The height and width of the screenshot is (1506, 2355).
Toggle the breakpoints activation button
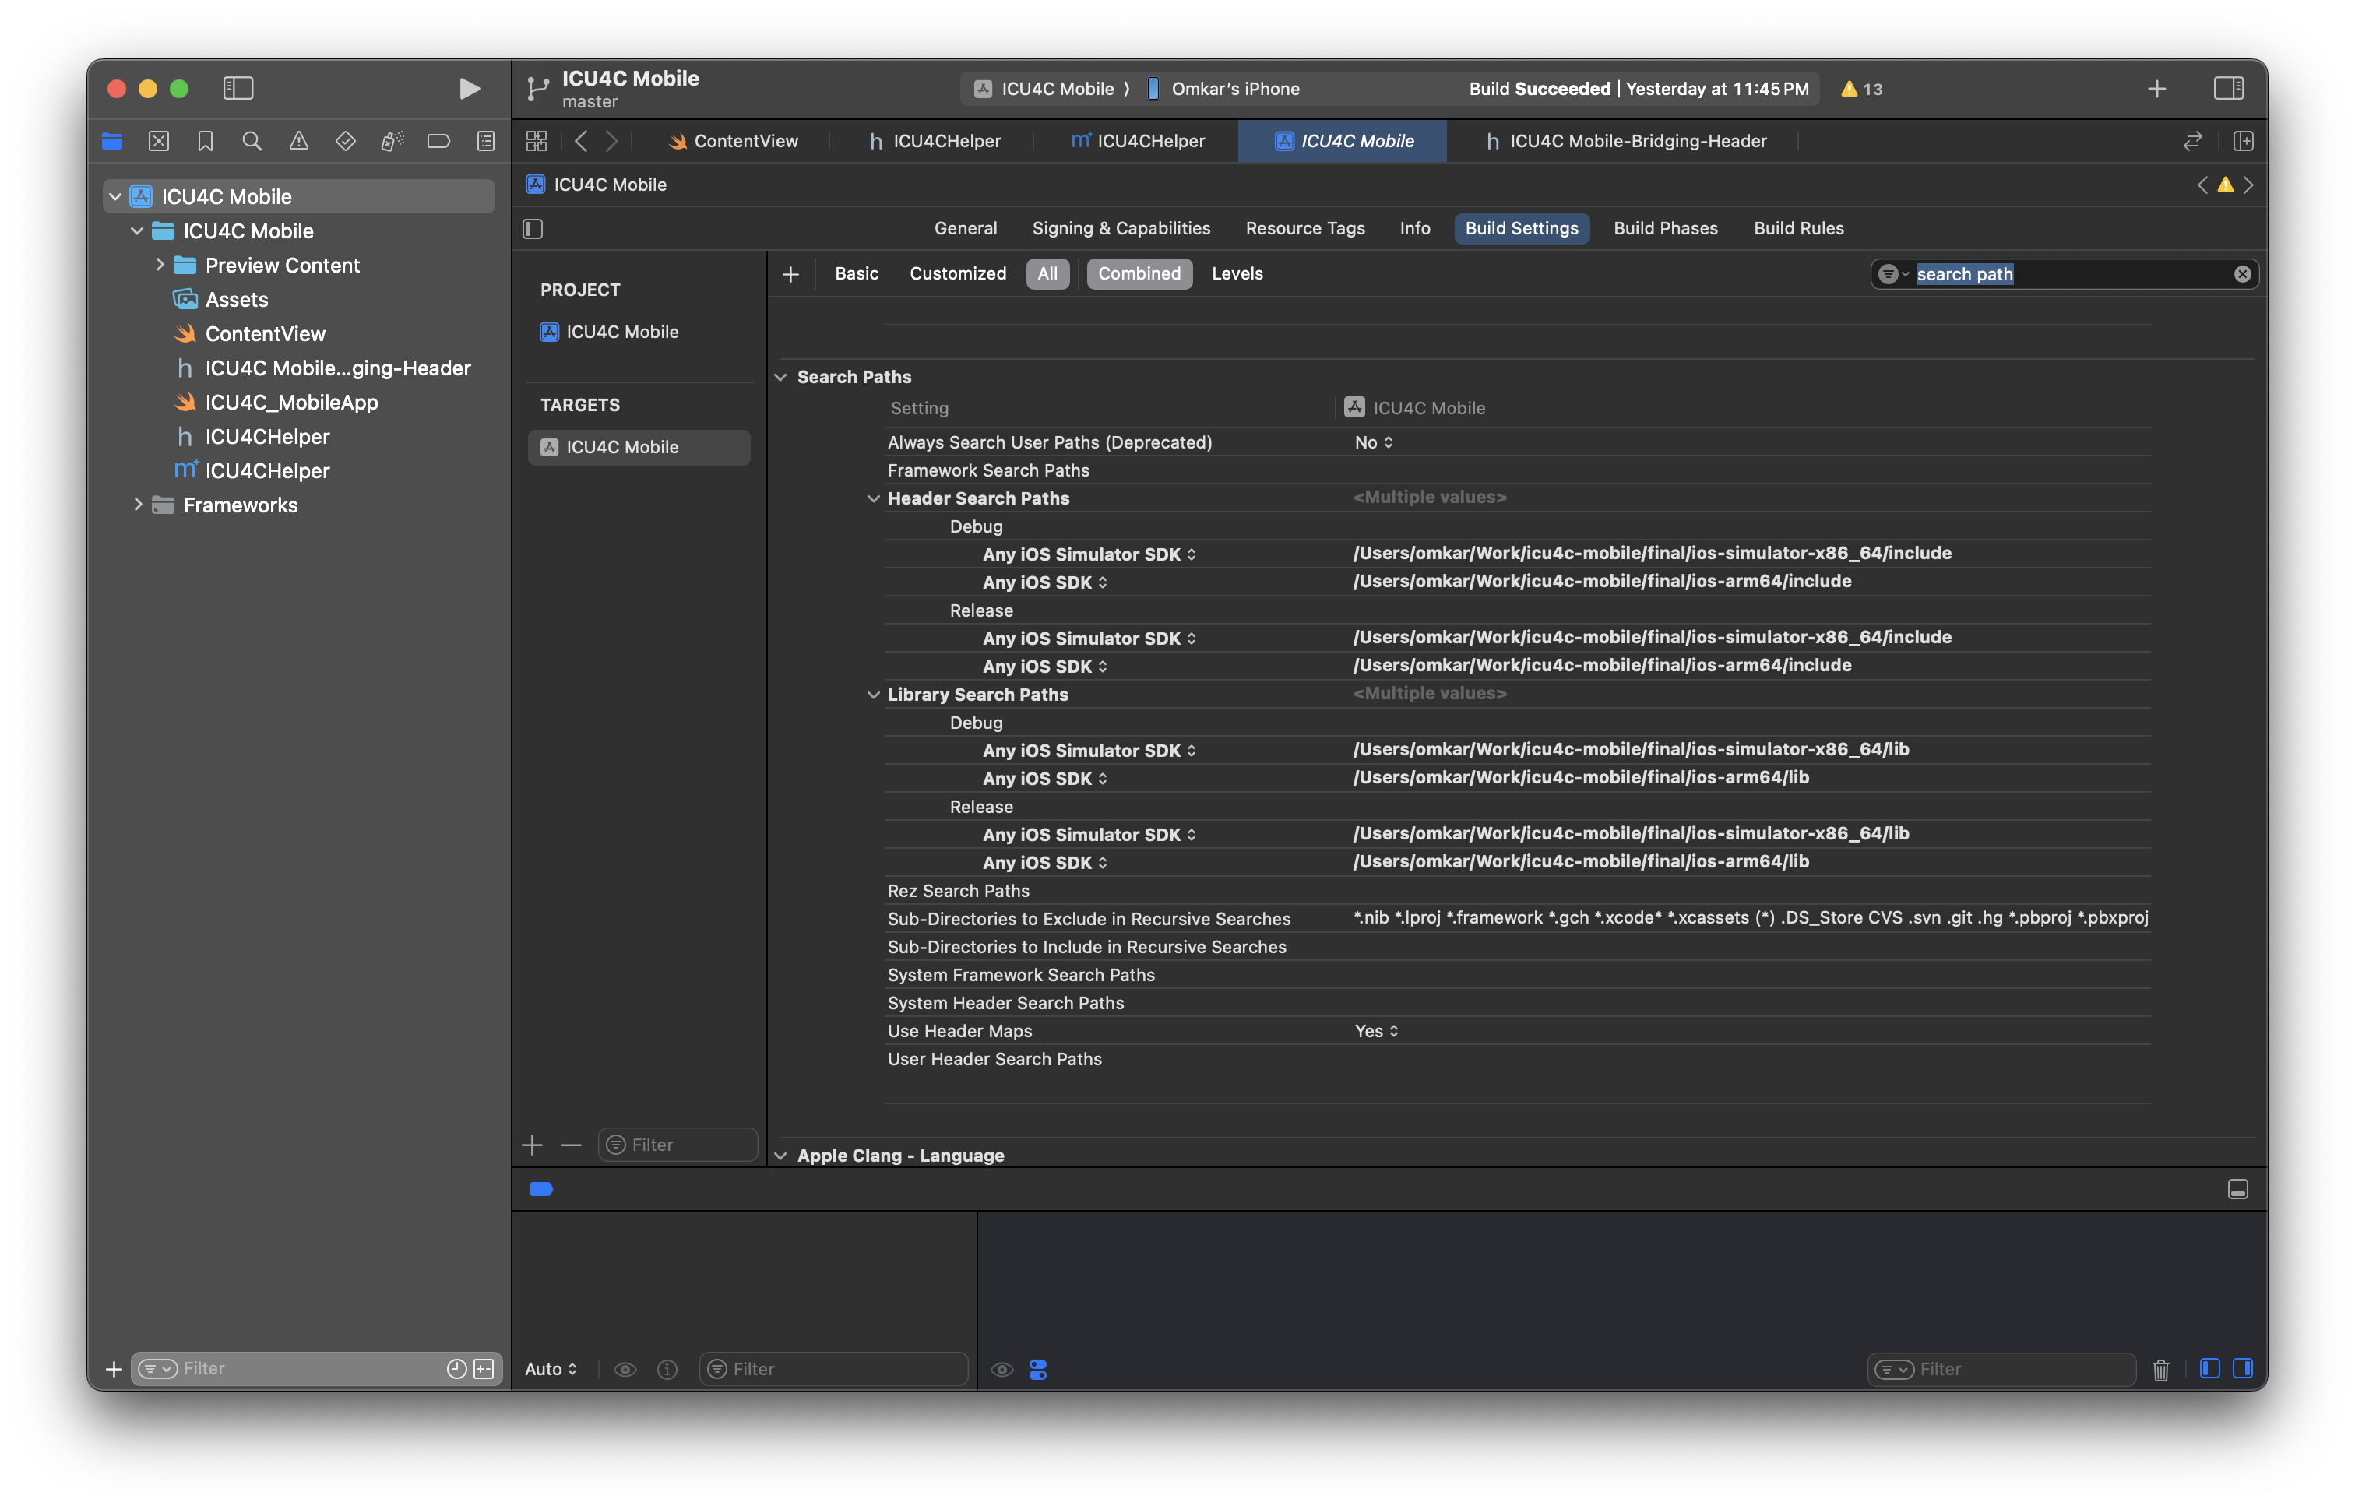[x=540, y=1190]
